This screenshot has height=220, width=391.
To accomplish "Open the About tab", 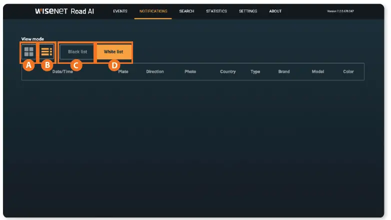I will (275, 11).
